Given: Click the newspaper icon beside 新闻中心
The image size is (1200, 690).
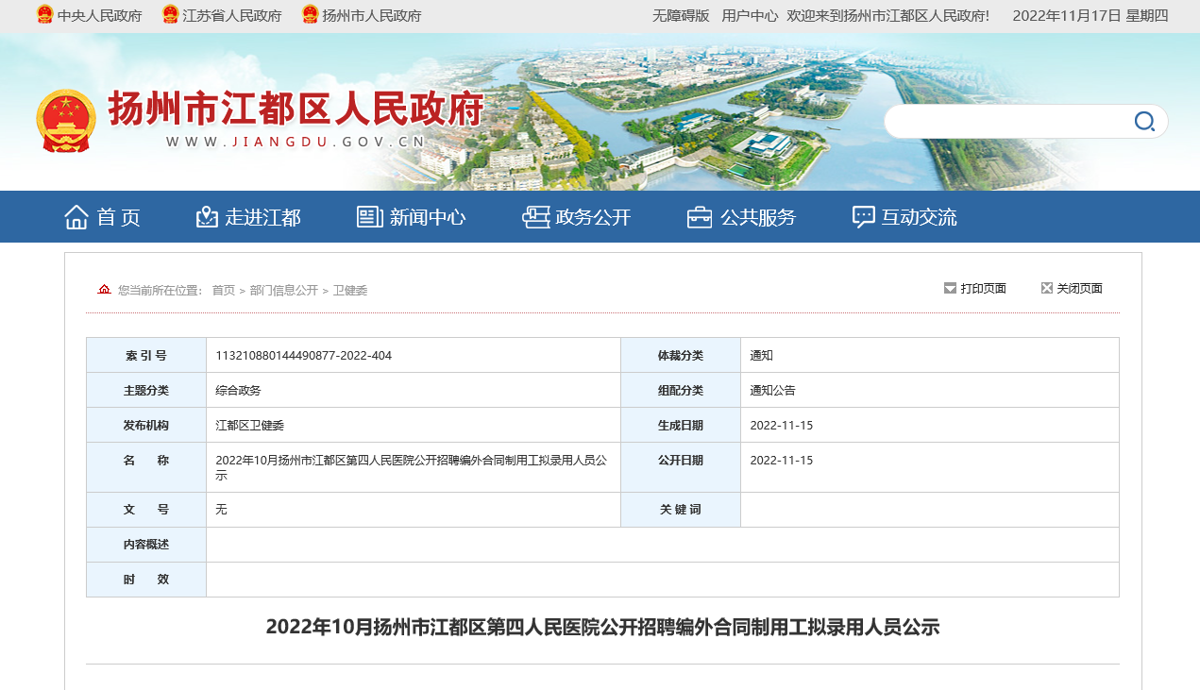Looking at the screenshot, I should (369, 217).
